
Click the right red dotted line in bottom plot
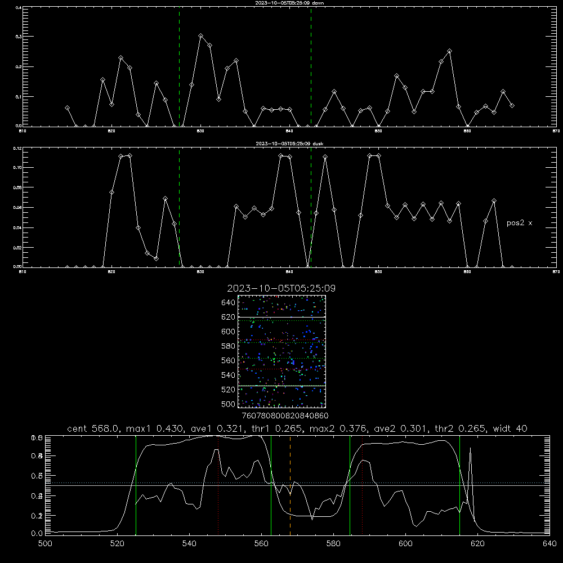point(362,485)
